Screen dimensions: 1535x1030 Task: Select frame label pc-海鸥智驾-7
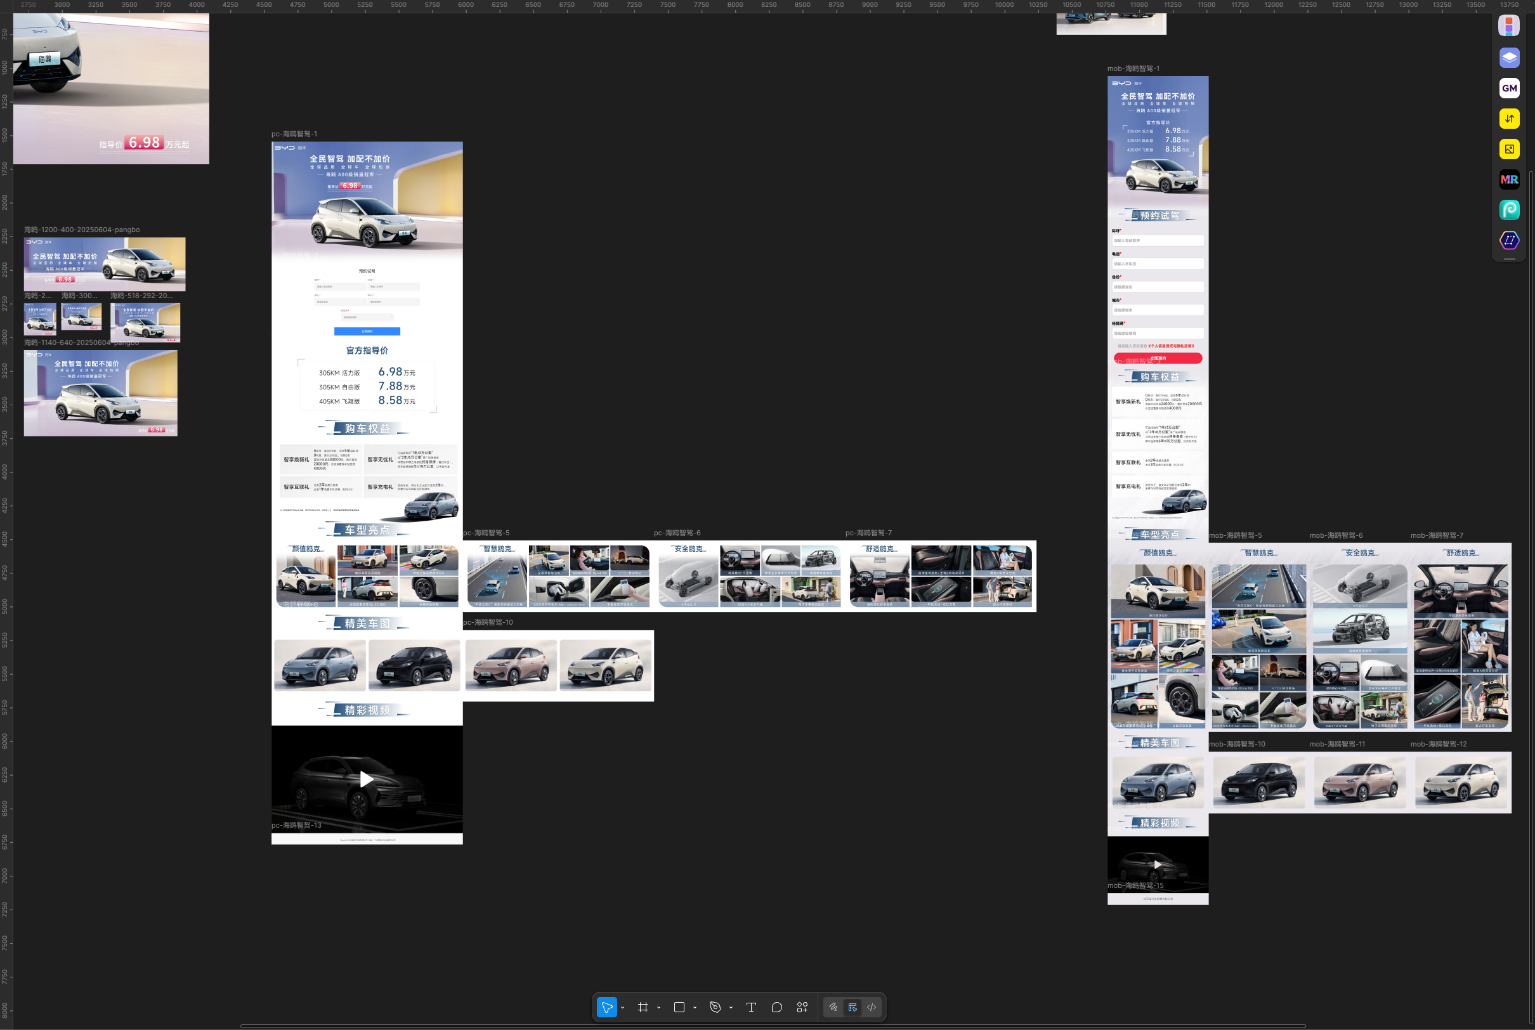pos(868,533)
